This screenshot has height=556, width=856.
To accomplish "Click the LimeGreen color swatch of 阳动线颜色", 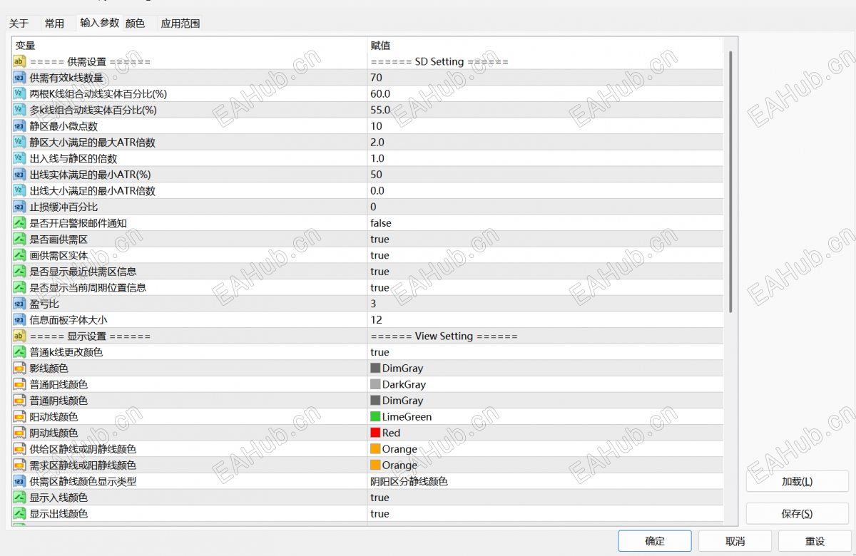I will tap(375, 417).
